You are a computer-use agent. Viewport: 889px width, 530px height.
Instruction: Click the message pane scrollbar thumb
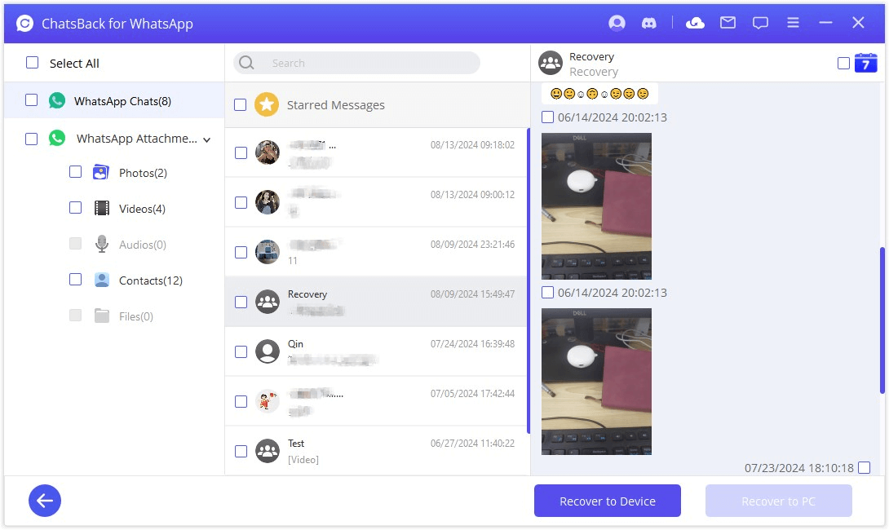coord(882,320)
